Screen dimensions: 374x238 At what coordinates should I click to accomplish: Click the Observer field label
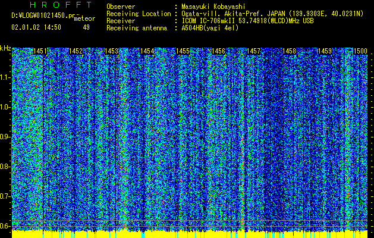pyautogui.click(x=121, y=7)
